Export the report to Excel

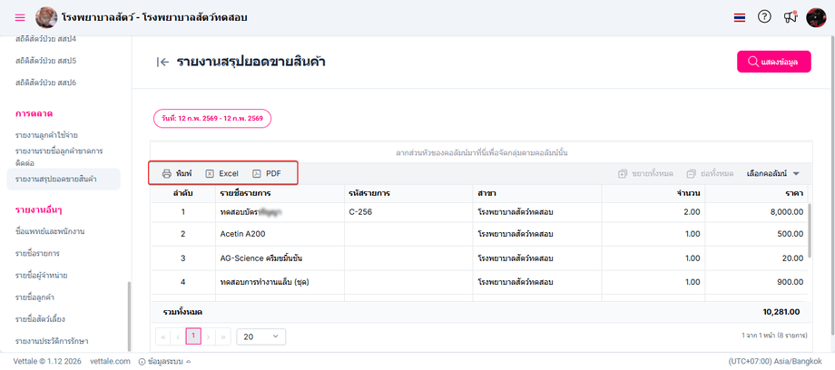221,173
